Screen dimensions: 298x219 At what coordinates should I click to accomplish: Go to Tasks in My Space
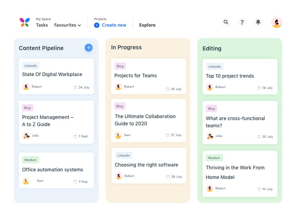point(42,25)
